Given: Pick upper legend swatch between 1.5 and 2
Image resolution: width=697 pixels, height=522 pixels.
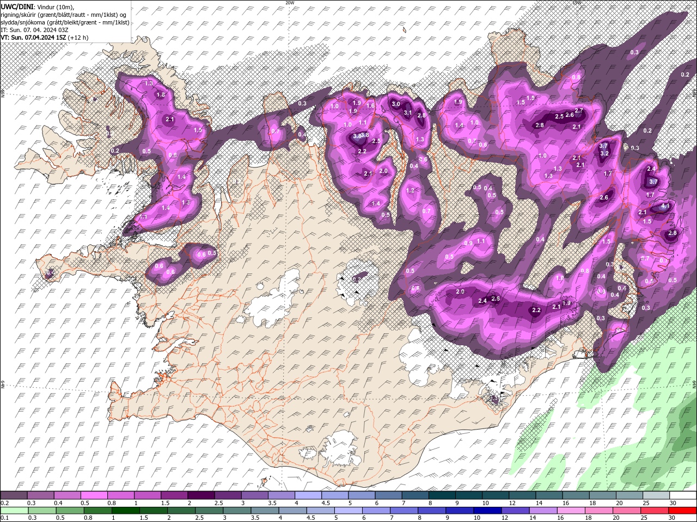Looking at the screenshot, I should tap(174, 495).
